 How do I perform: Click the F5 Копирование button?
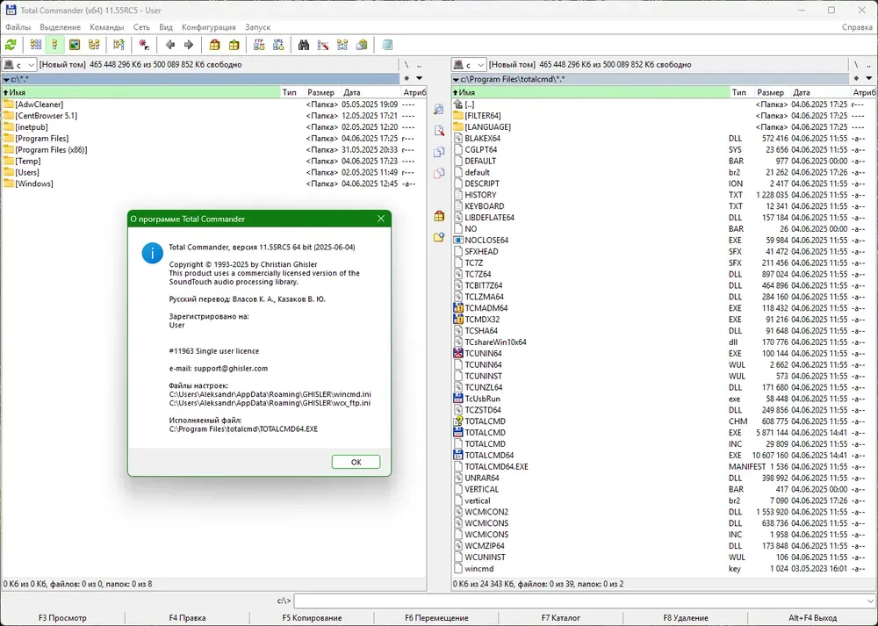click(x=312, y=617)
